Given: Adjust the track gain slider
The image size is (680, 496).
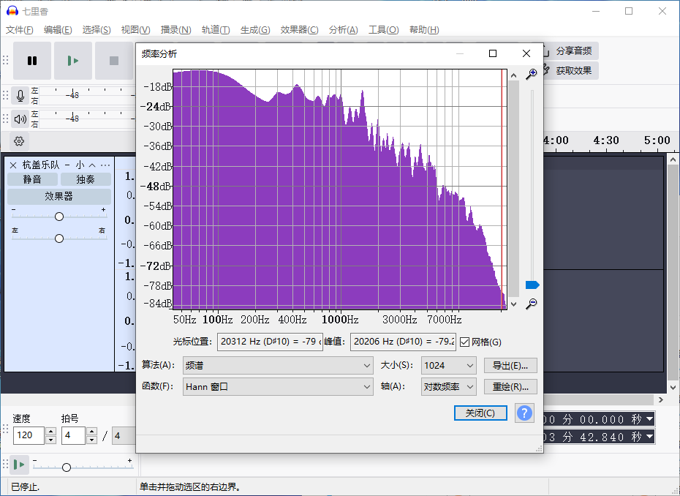Looking at the screenshot, I should click(58, 216).
